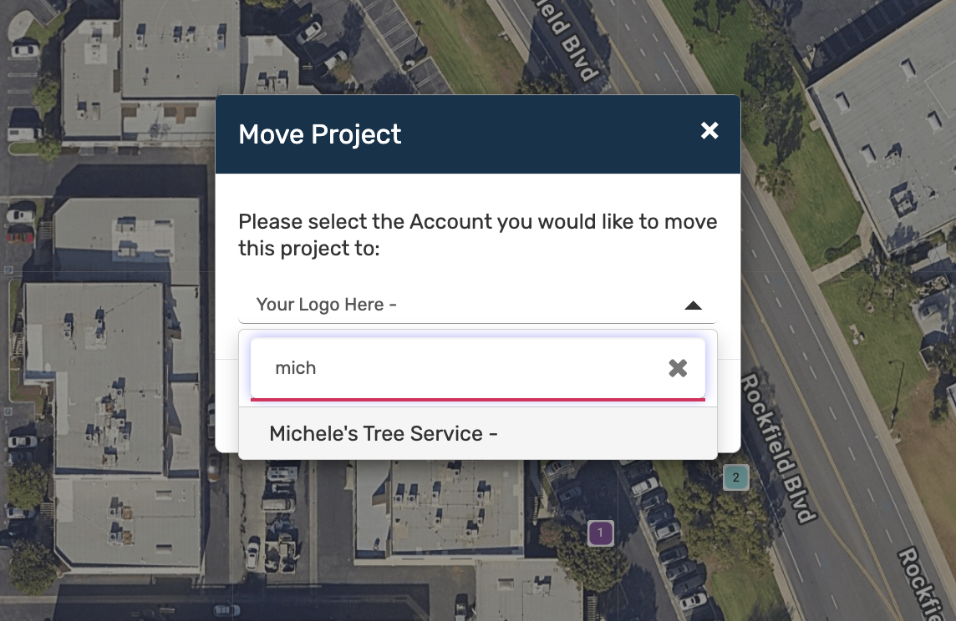Clear the 'mich' search text
Screen dimensions: 956x621
click(678, 368)
